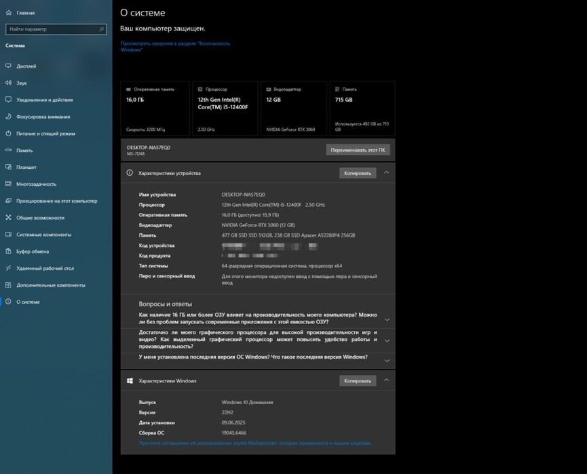Click install date 09.06.2025
Viewport: 587px width, 474px height.
click(233, 422)
